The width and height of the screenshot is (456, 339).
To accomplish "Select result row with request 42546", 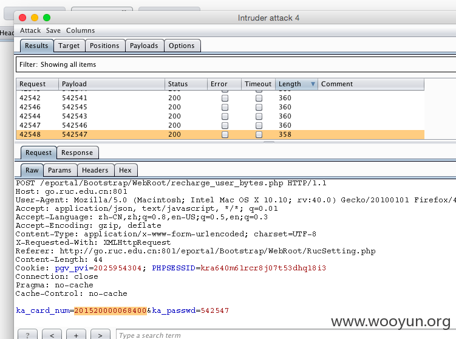I will (x=220, y=107).
